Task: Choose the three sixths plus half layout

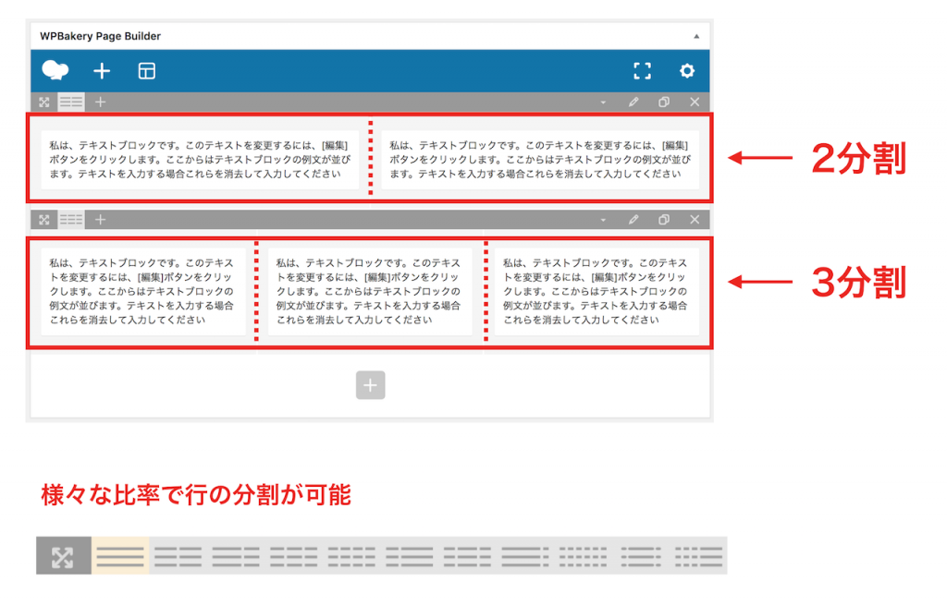Action: pyautogui.click(x=699, y=556)
